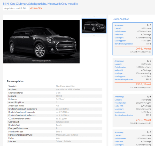
Task: Select the 209 € / Monat leasing offer
Action: pyautogui.click(x=133, y=39)
